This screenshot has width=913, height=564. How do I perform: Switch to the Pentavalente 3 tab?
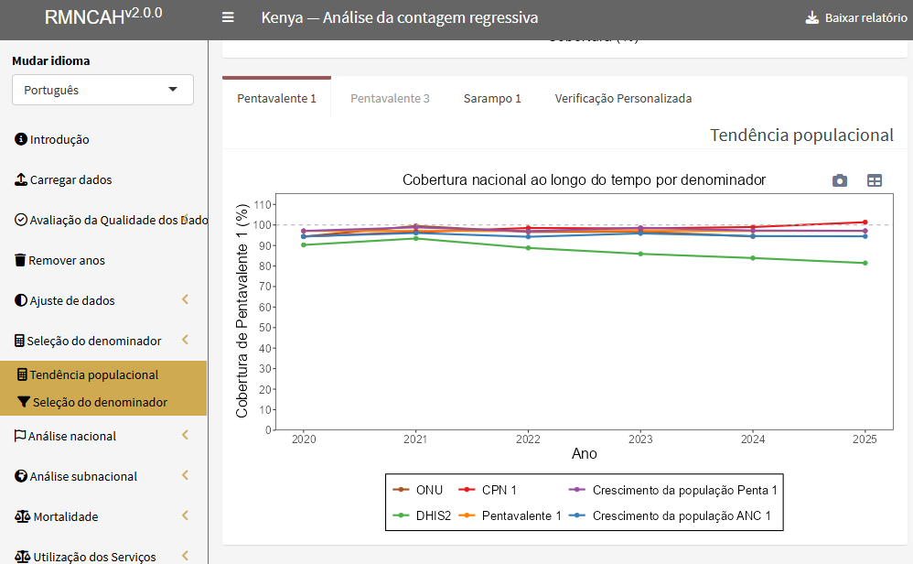390,99
